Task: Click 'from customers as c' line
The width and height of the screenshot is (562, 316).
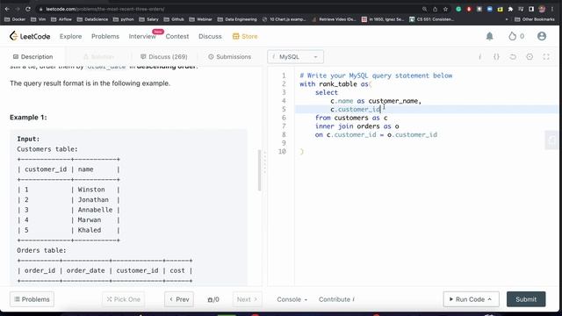Action: click(351, 118)
